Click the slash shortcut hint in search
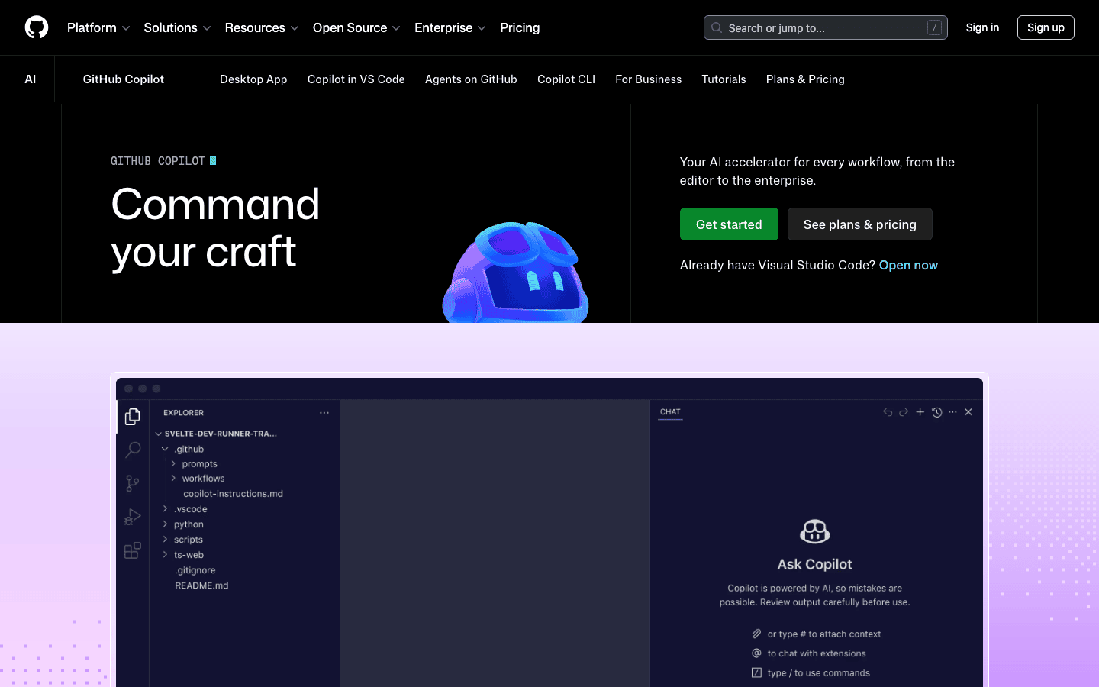This screenshot has width=1099, height=687. coord(934,27)
